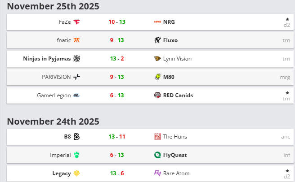Click the M80 team logo
Viewport: 295px width, 182px height.
[157, 77]
